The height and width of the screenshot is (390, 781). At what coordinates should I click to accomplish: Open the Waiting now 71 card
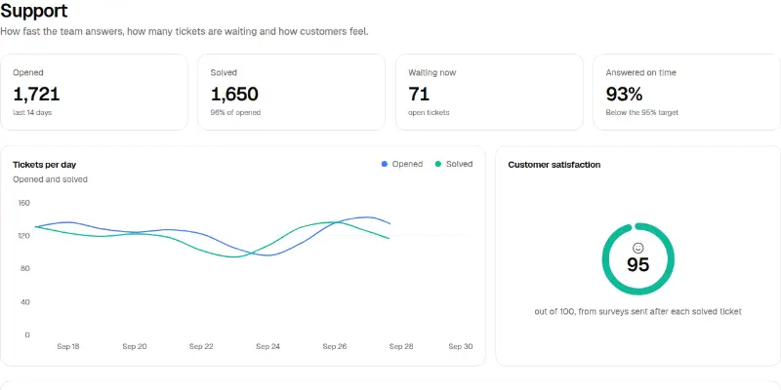click(489, 92)
